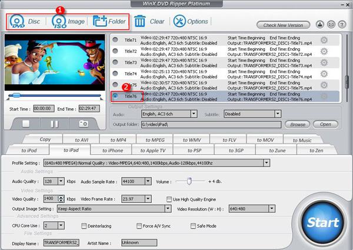Open the help question mark icon
This screenshot has width=353, height=250.
coord(342,24)
